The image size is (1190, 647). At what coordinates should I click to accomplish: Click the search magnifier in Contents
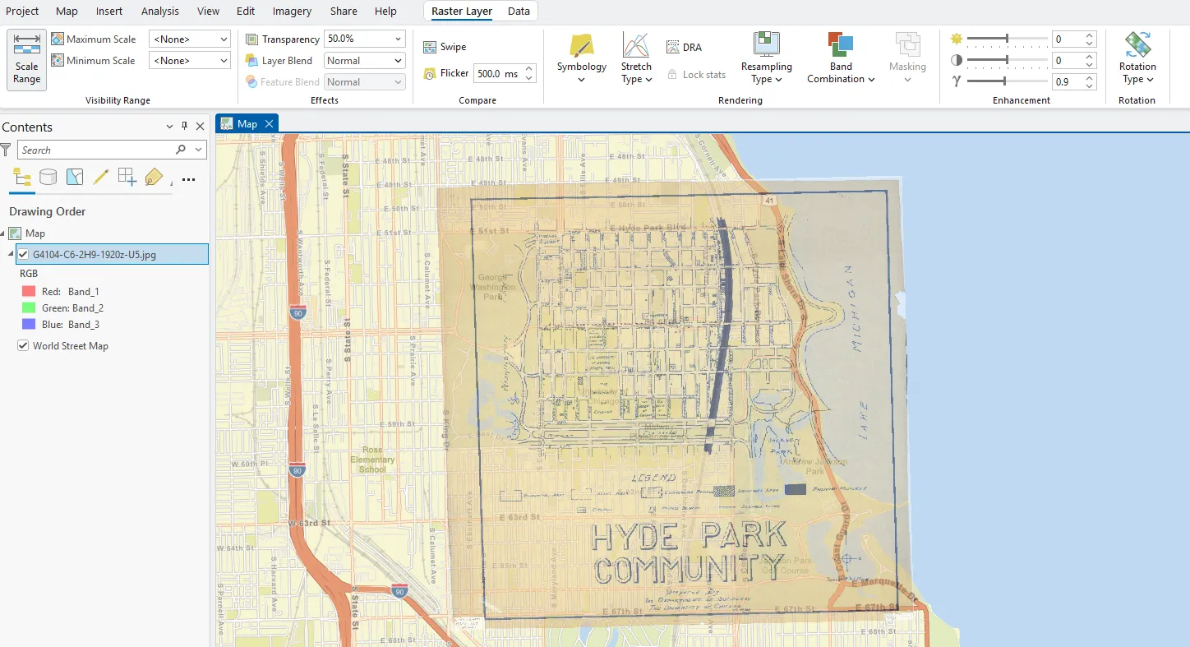[x=181, y=150]
